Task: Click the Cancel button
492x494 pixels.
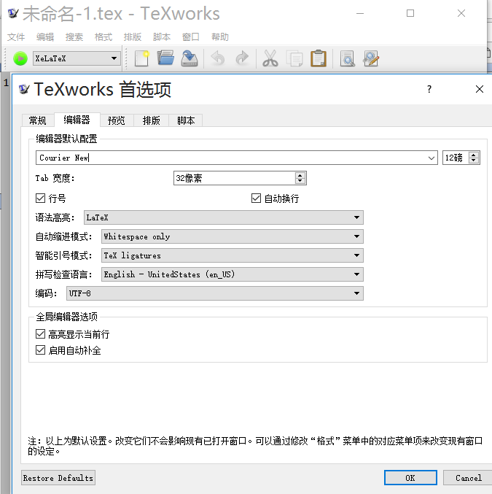Action: [468, 478]
